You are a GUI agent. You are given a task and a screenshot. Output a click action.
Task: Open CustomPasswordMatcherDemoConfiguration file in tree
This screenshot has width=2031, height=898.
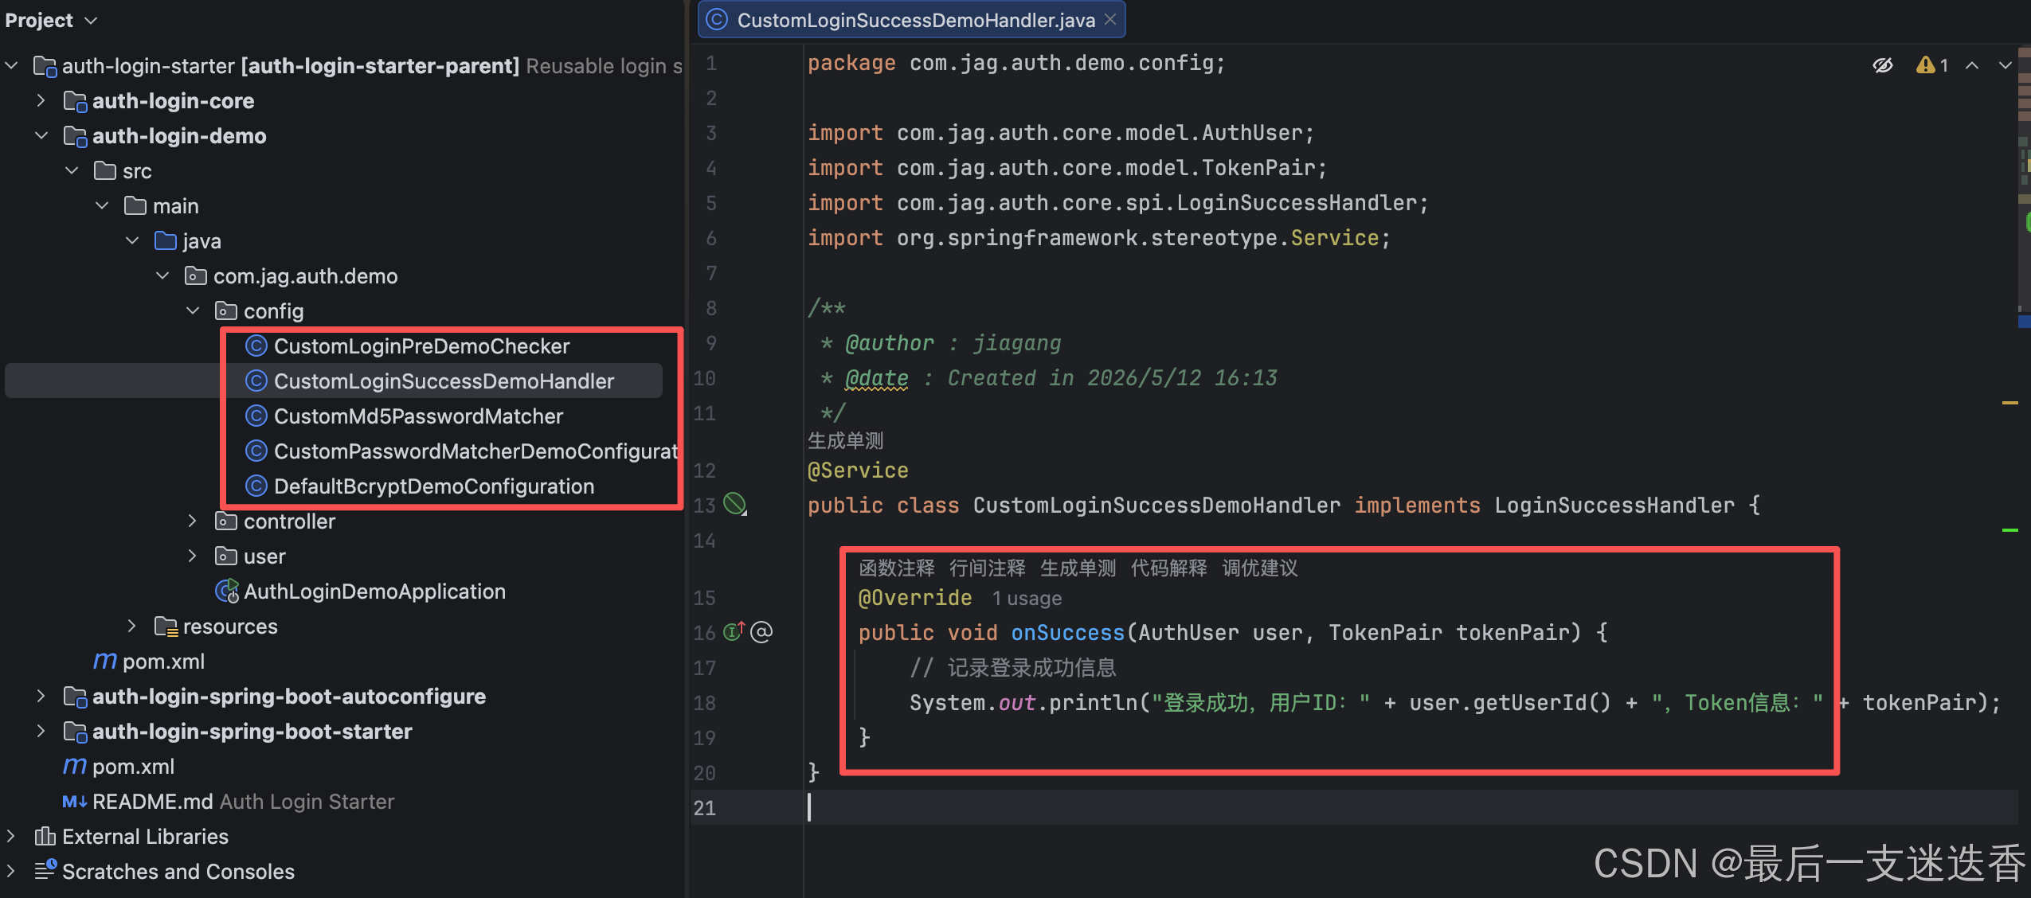pos(476,451)
